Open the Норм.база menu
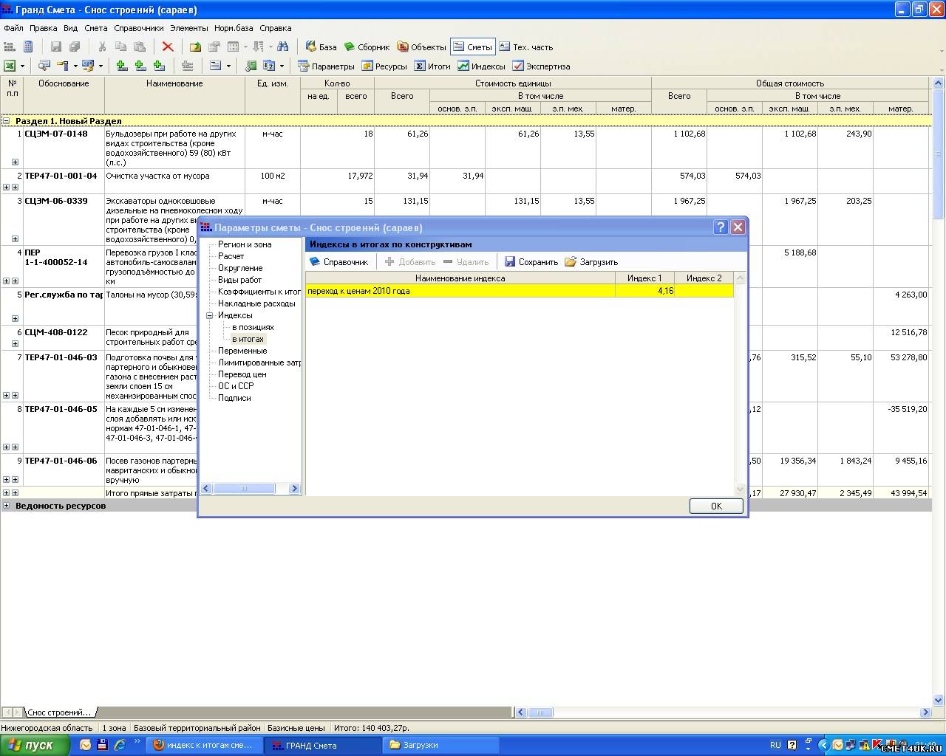 [234, 28]
